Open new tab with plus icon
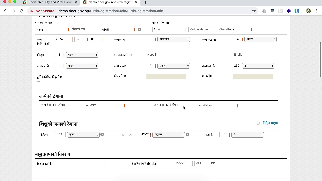Image resolution: width=322 pixels, height=181 pixels. [x=145, y=2]
